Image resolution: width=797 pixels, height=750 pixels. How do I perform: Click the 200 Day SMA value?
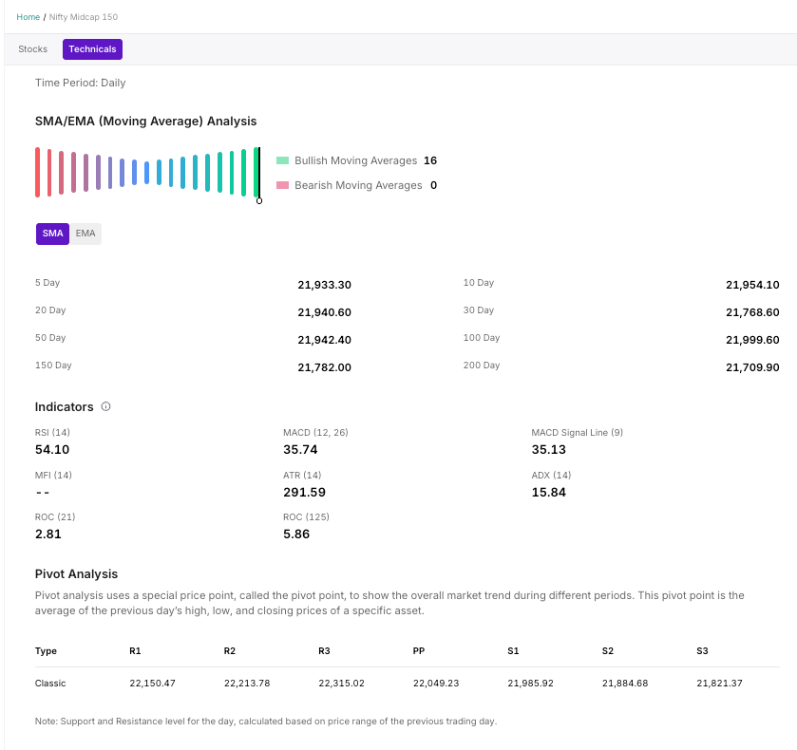[x=751, y=367]
